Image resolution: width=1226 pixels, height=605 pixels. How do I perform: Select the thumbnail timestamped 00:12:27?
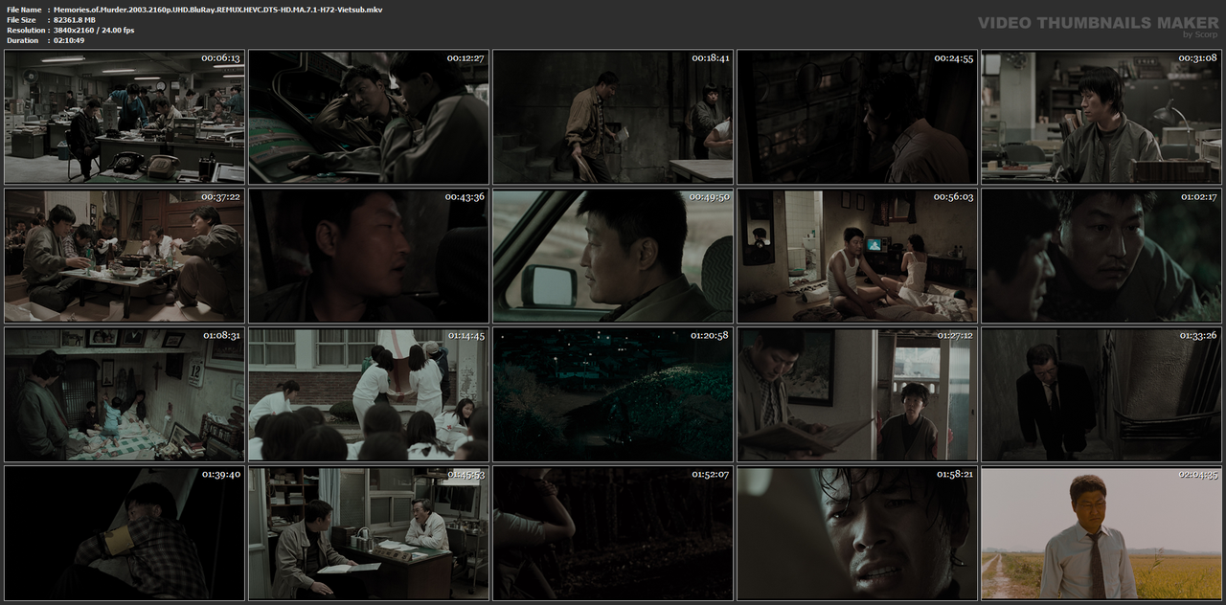(369, 117)
